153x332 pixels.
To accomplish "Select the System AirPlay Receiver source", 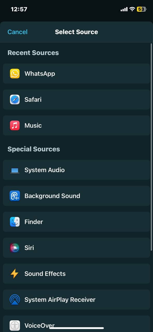I will point(76,300).
